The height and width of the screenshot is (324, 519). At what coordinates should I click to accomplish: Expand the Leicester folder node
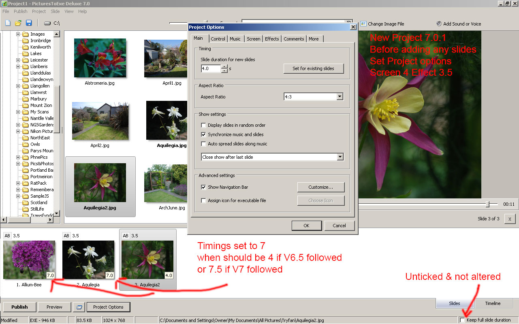[18, 60]
